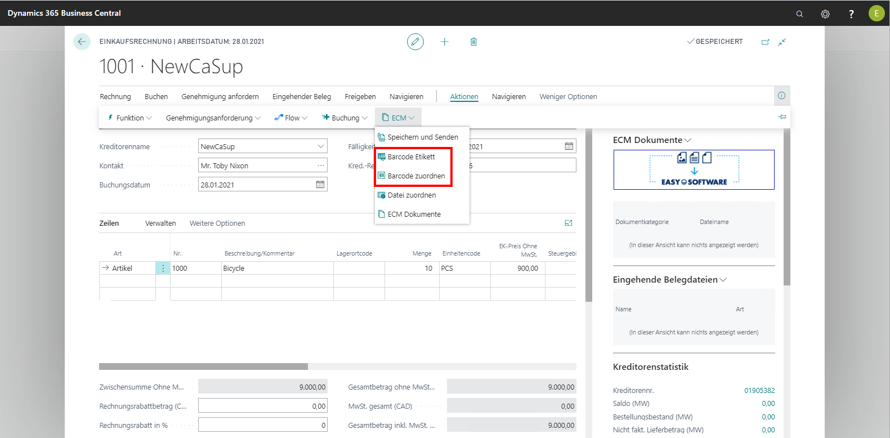Click the Nr. cell 1000
Viewport: 890px width, 438px height.
click(195, 269)
